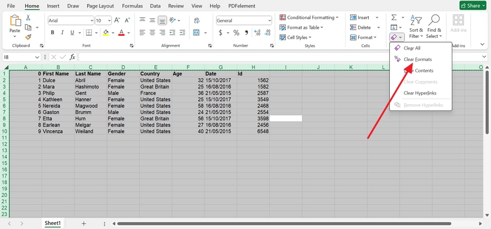Viewport: 491px width, 229px height.
Task: Click the Merge & Center icon
Action: point(196,32)
